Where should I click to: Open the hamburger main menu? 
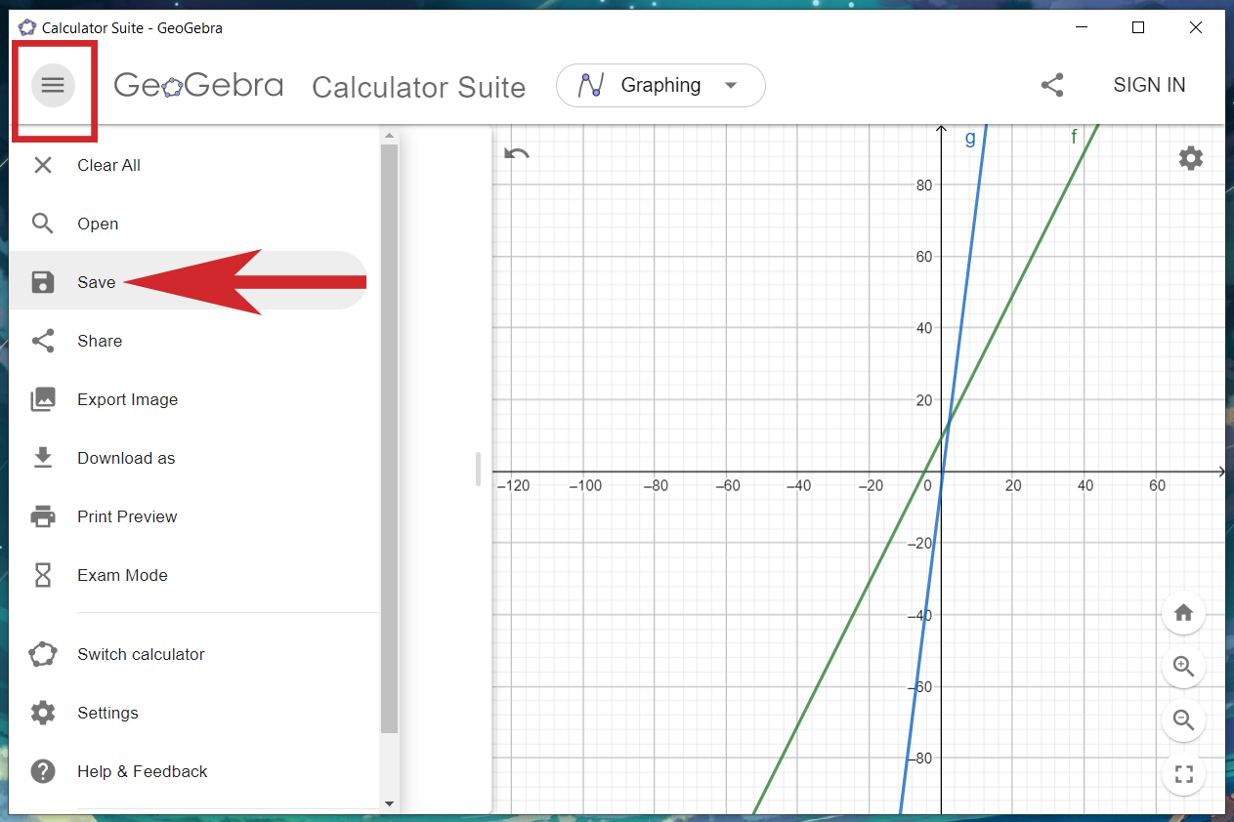(x=53, y=86)
